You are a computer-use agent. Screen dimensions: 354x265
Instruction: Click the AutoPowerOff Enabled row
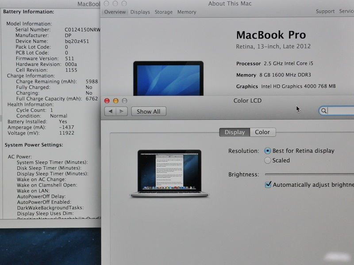coord(44,202)
